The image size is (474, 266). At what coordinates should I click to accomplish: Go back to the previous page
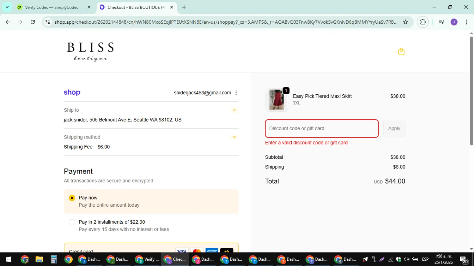click(8, 22)
